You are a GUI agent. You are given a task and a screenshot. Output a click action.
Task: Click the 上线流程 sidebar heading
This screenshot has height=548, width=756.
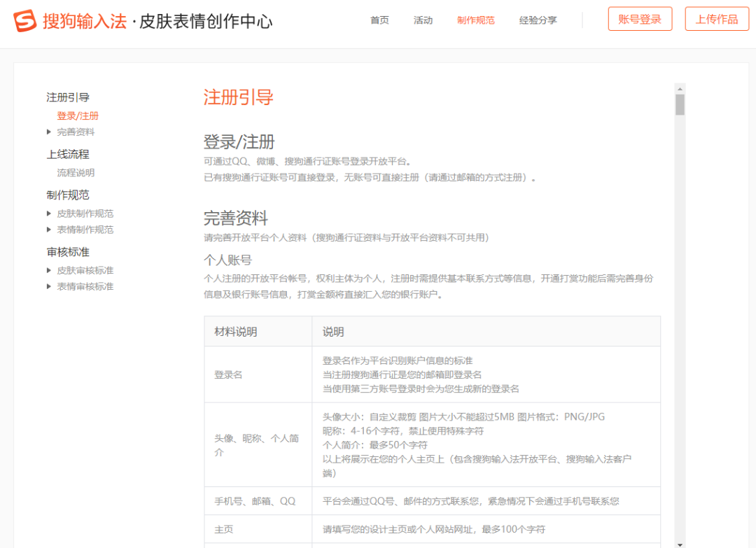68,154
